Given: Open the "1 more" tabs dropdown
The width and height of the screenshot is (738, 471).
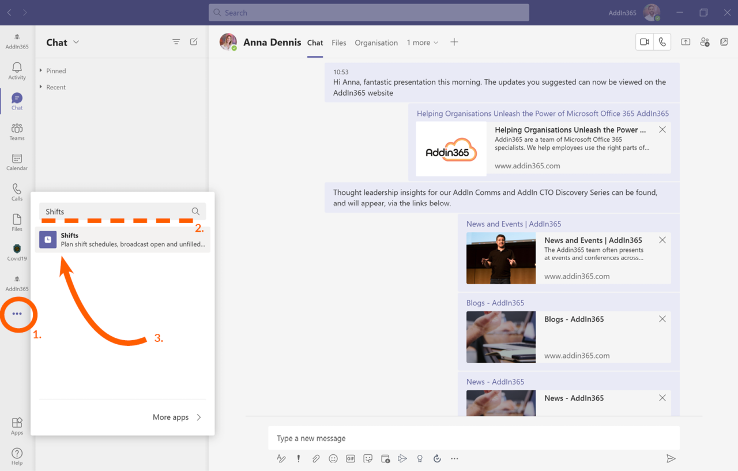Looking at the screenshot, I should (x=423, y=42).
